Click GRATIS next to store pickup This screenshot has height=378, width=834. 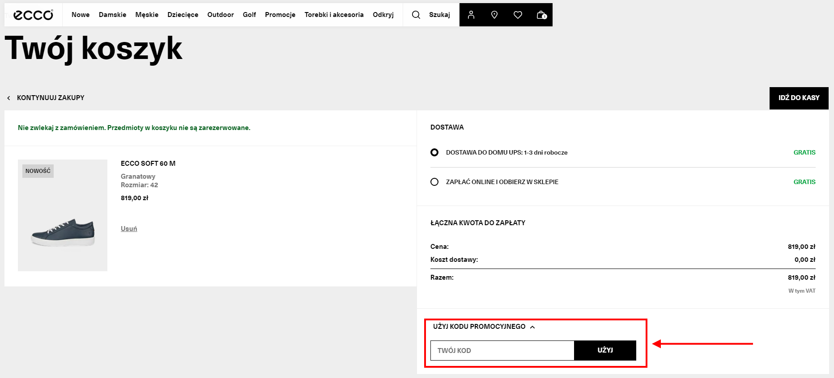tap(804, 182)
